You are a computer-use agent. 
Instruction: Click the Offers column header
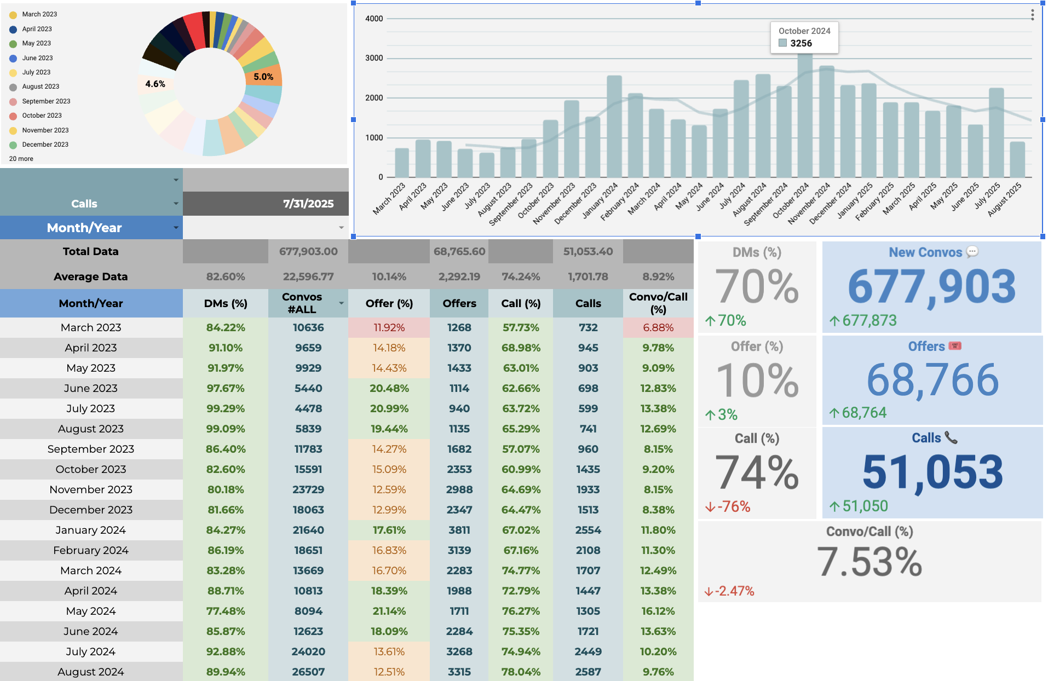[459, 303]
